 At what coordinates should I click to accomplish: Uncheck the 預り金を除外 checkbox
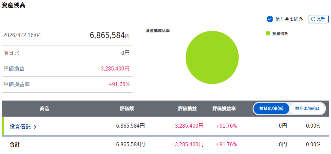click(270, 19)
